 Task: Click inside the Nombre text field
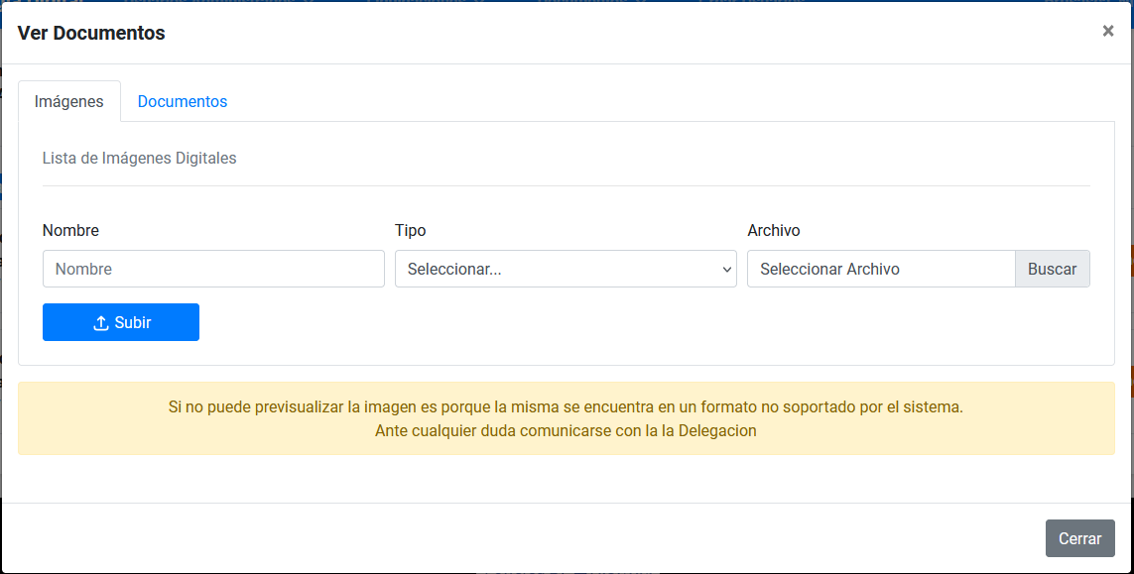[x=213, y=269]
